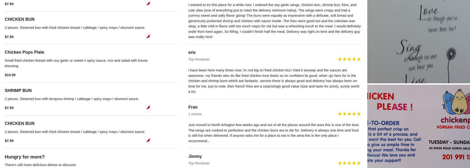This screenshot has width=470, height=168.
Task: Click Fran's five-star rating
Action: (349, 114)
